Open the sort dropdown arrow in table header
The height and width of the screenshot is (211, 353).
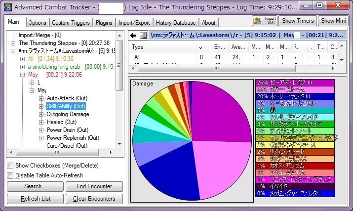(x=200, y=47)
